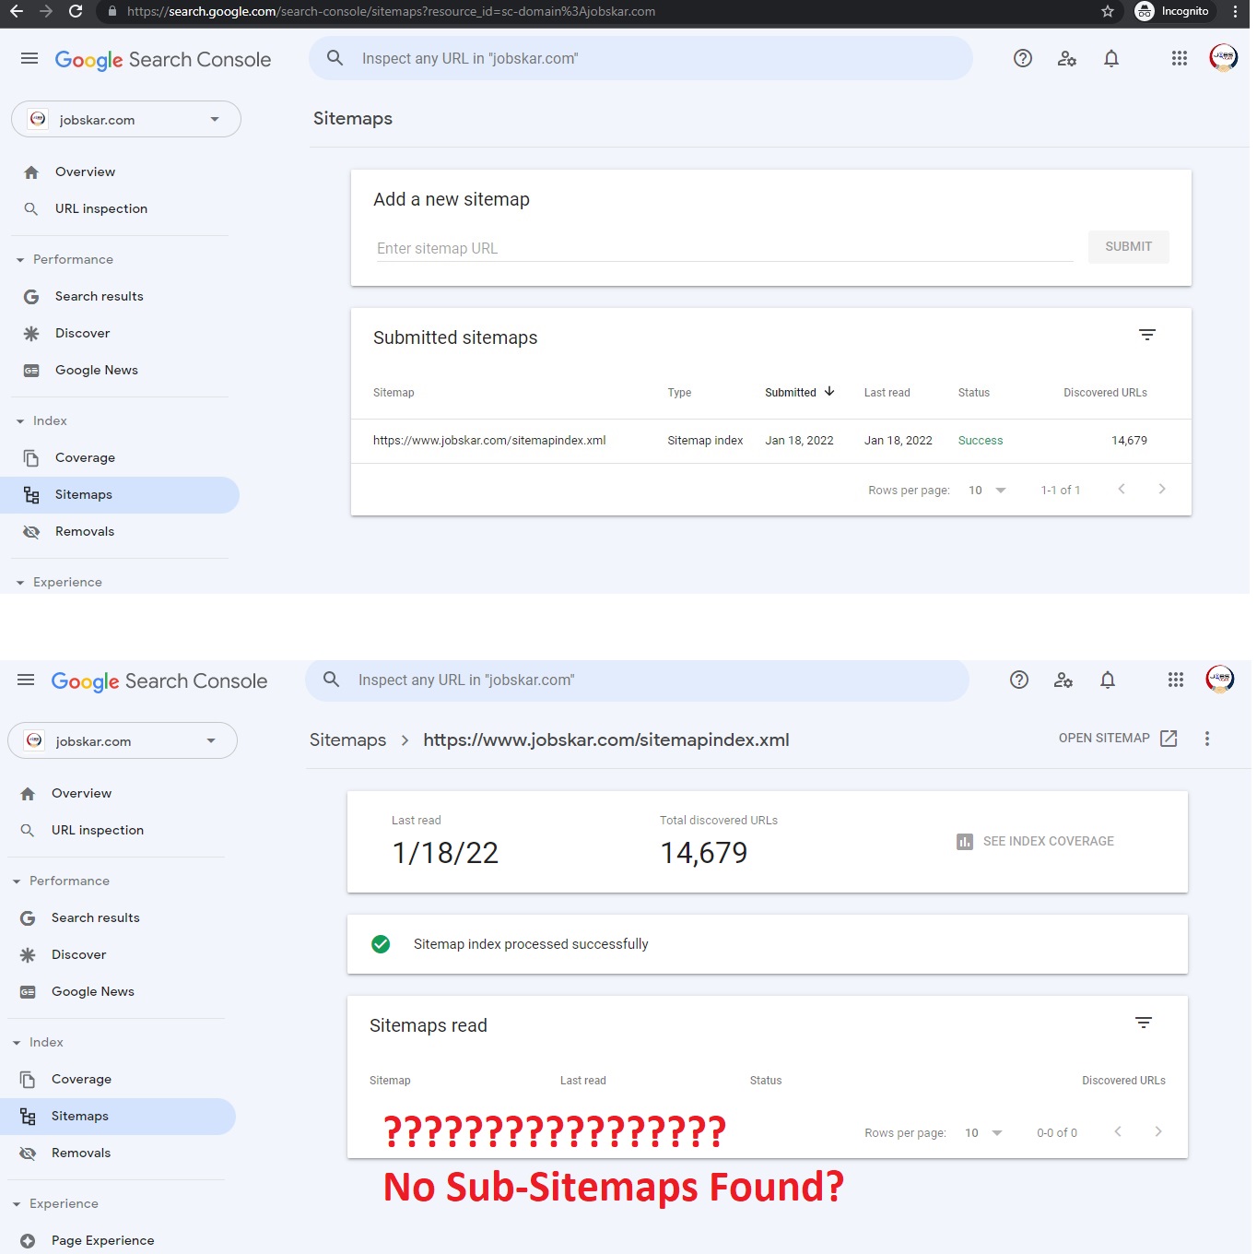The width and height of the screenshot is (1257, 1254).
Task: Click next page arrow in Sitemaps read card
Action: tap(1158, 1131)
